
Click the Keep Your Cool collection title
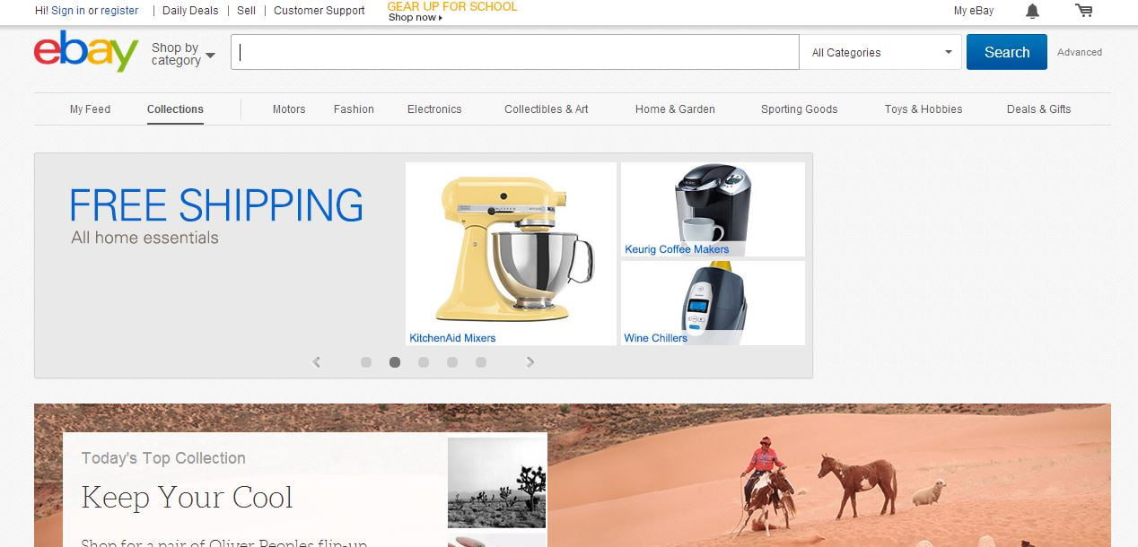188,498
